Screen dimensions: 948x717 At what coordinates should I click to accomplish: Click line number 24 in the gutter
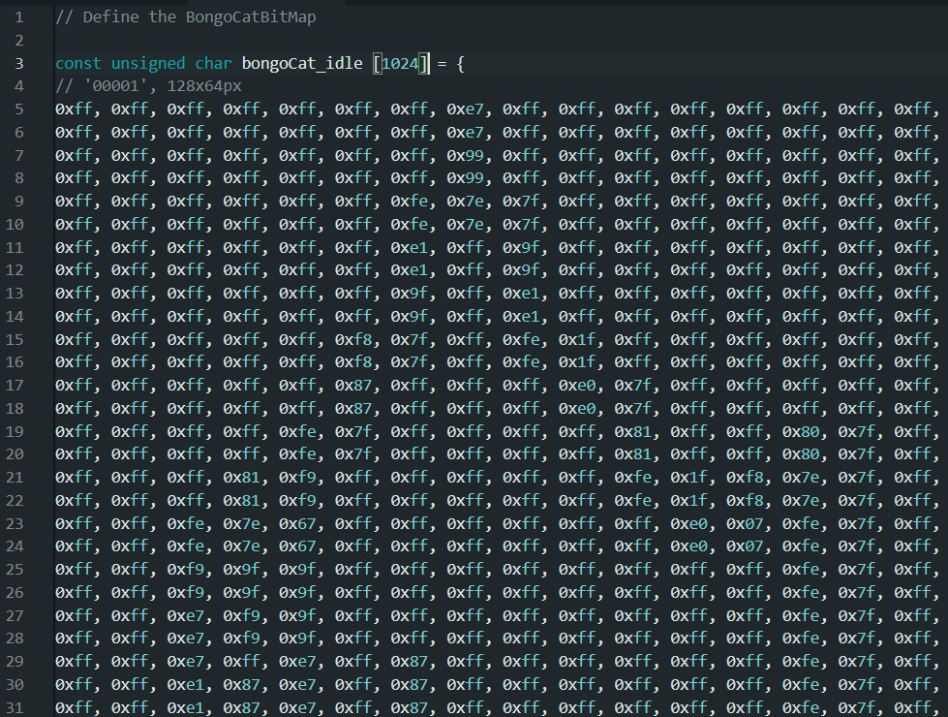15,546
